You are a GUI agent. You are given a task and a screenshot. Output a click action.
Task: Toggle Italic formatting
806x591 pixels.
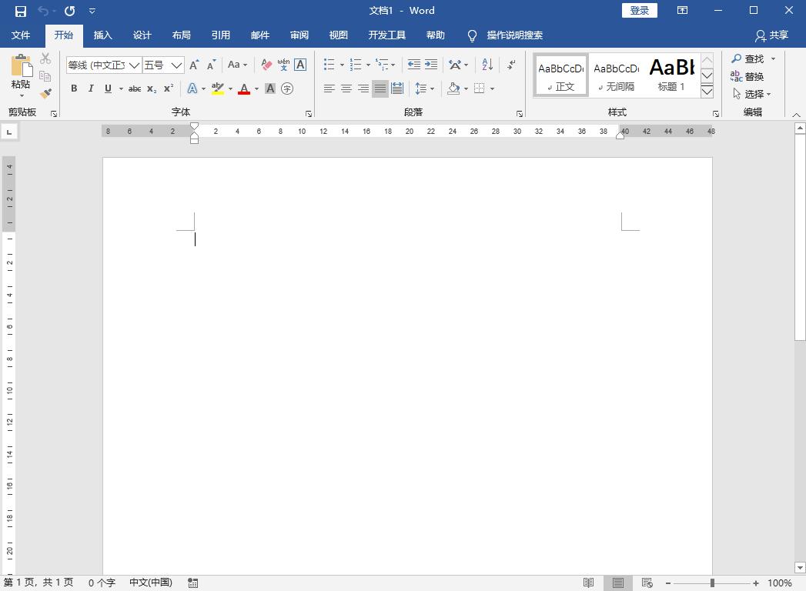tap(91, 88)
